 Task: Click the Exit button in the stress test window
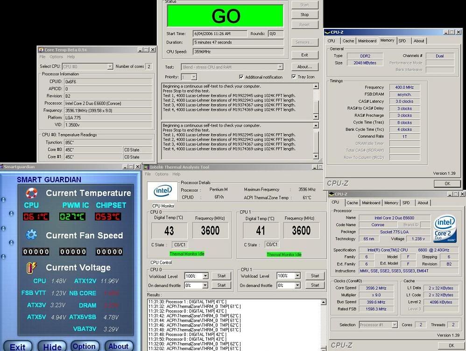point(304,55)
